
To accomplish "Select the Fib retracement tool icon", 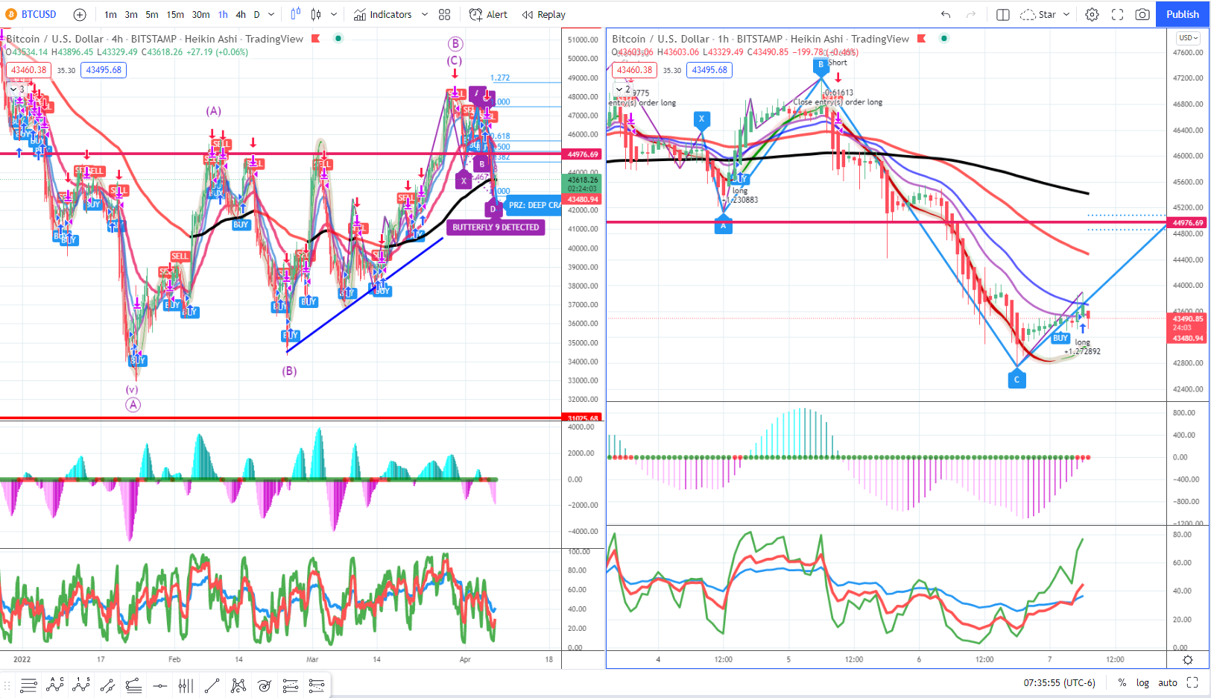I will tap(133, 685).
